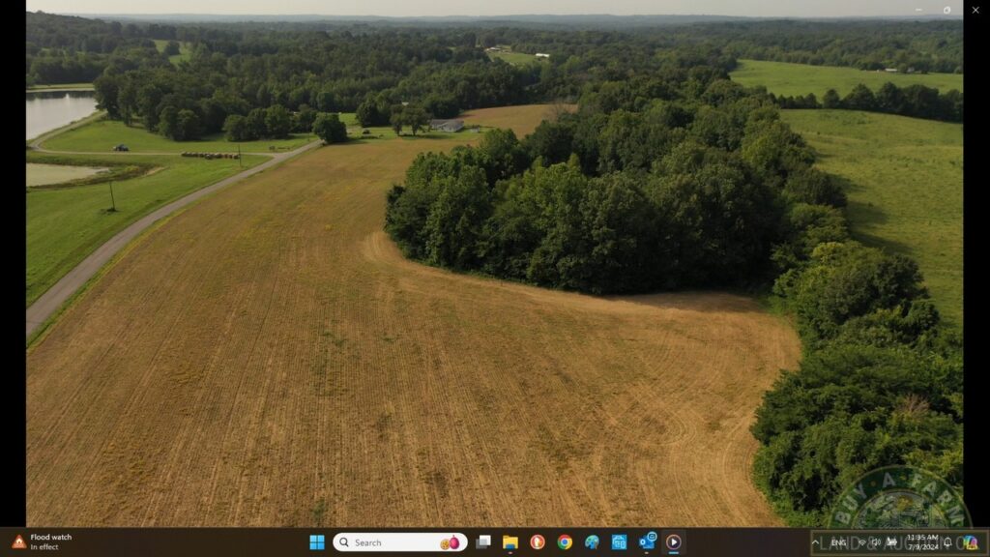Open the colorful Copilot tray icon
Viewport: 990px width, 557px height.
970,542
